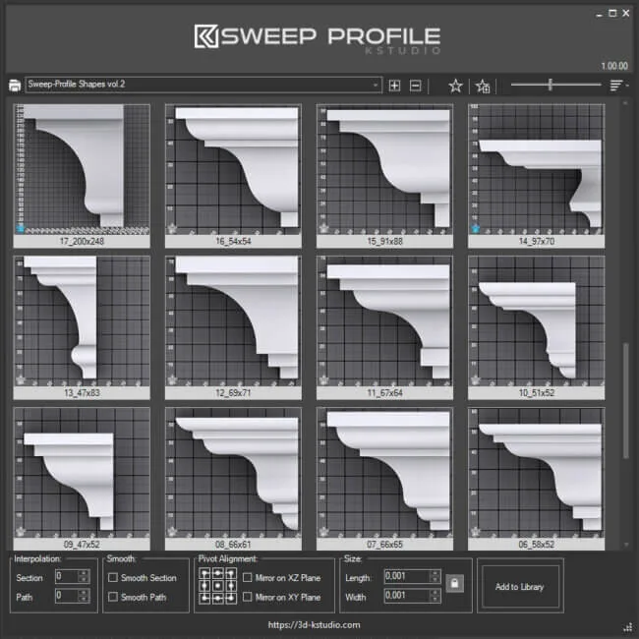This screenshot has height=639, width=639.
Task: Click the add-to-favorites star icon
Action: tap(483, 86)
